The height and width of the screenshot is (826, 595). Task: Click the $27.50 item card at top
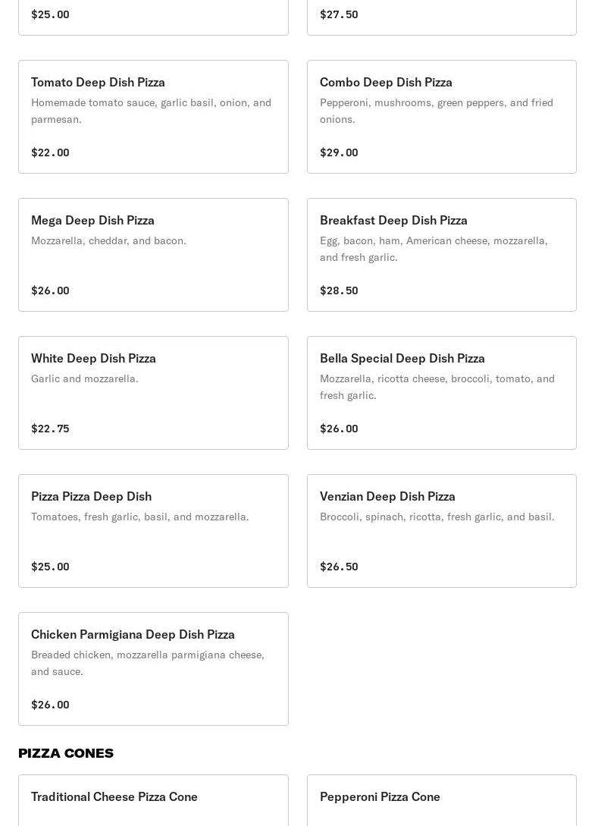pos(441,17)
